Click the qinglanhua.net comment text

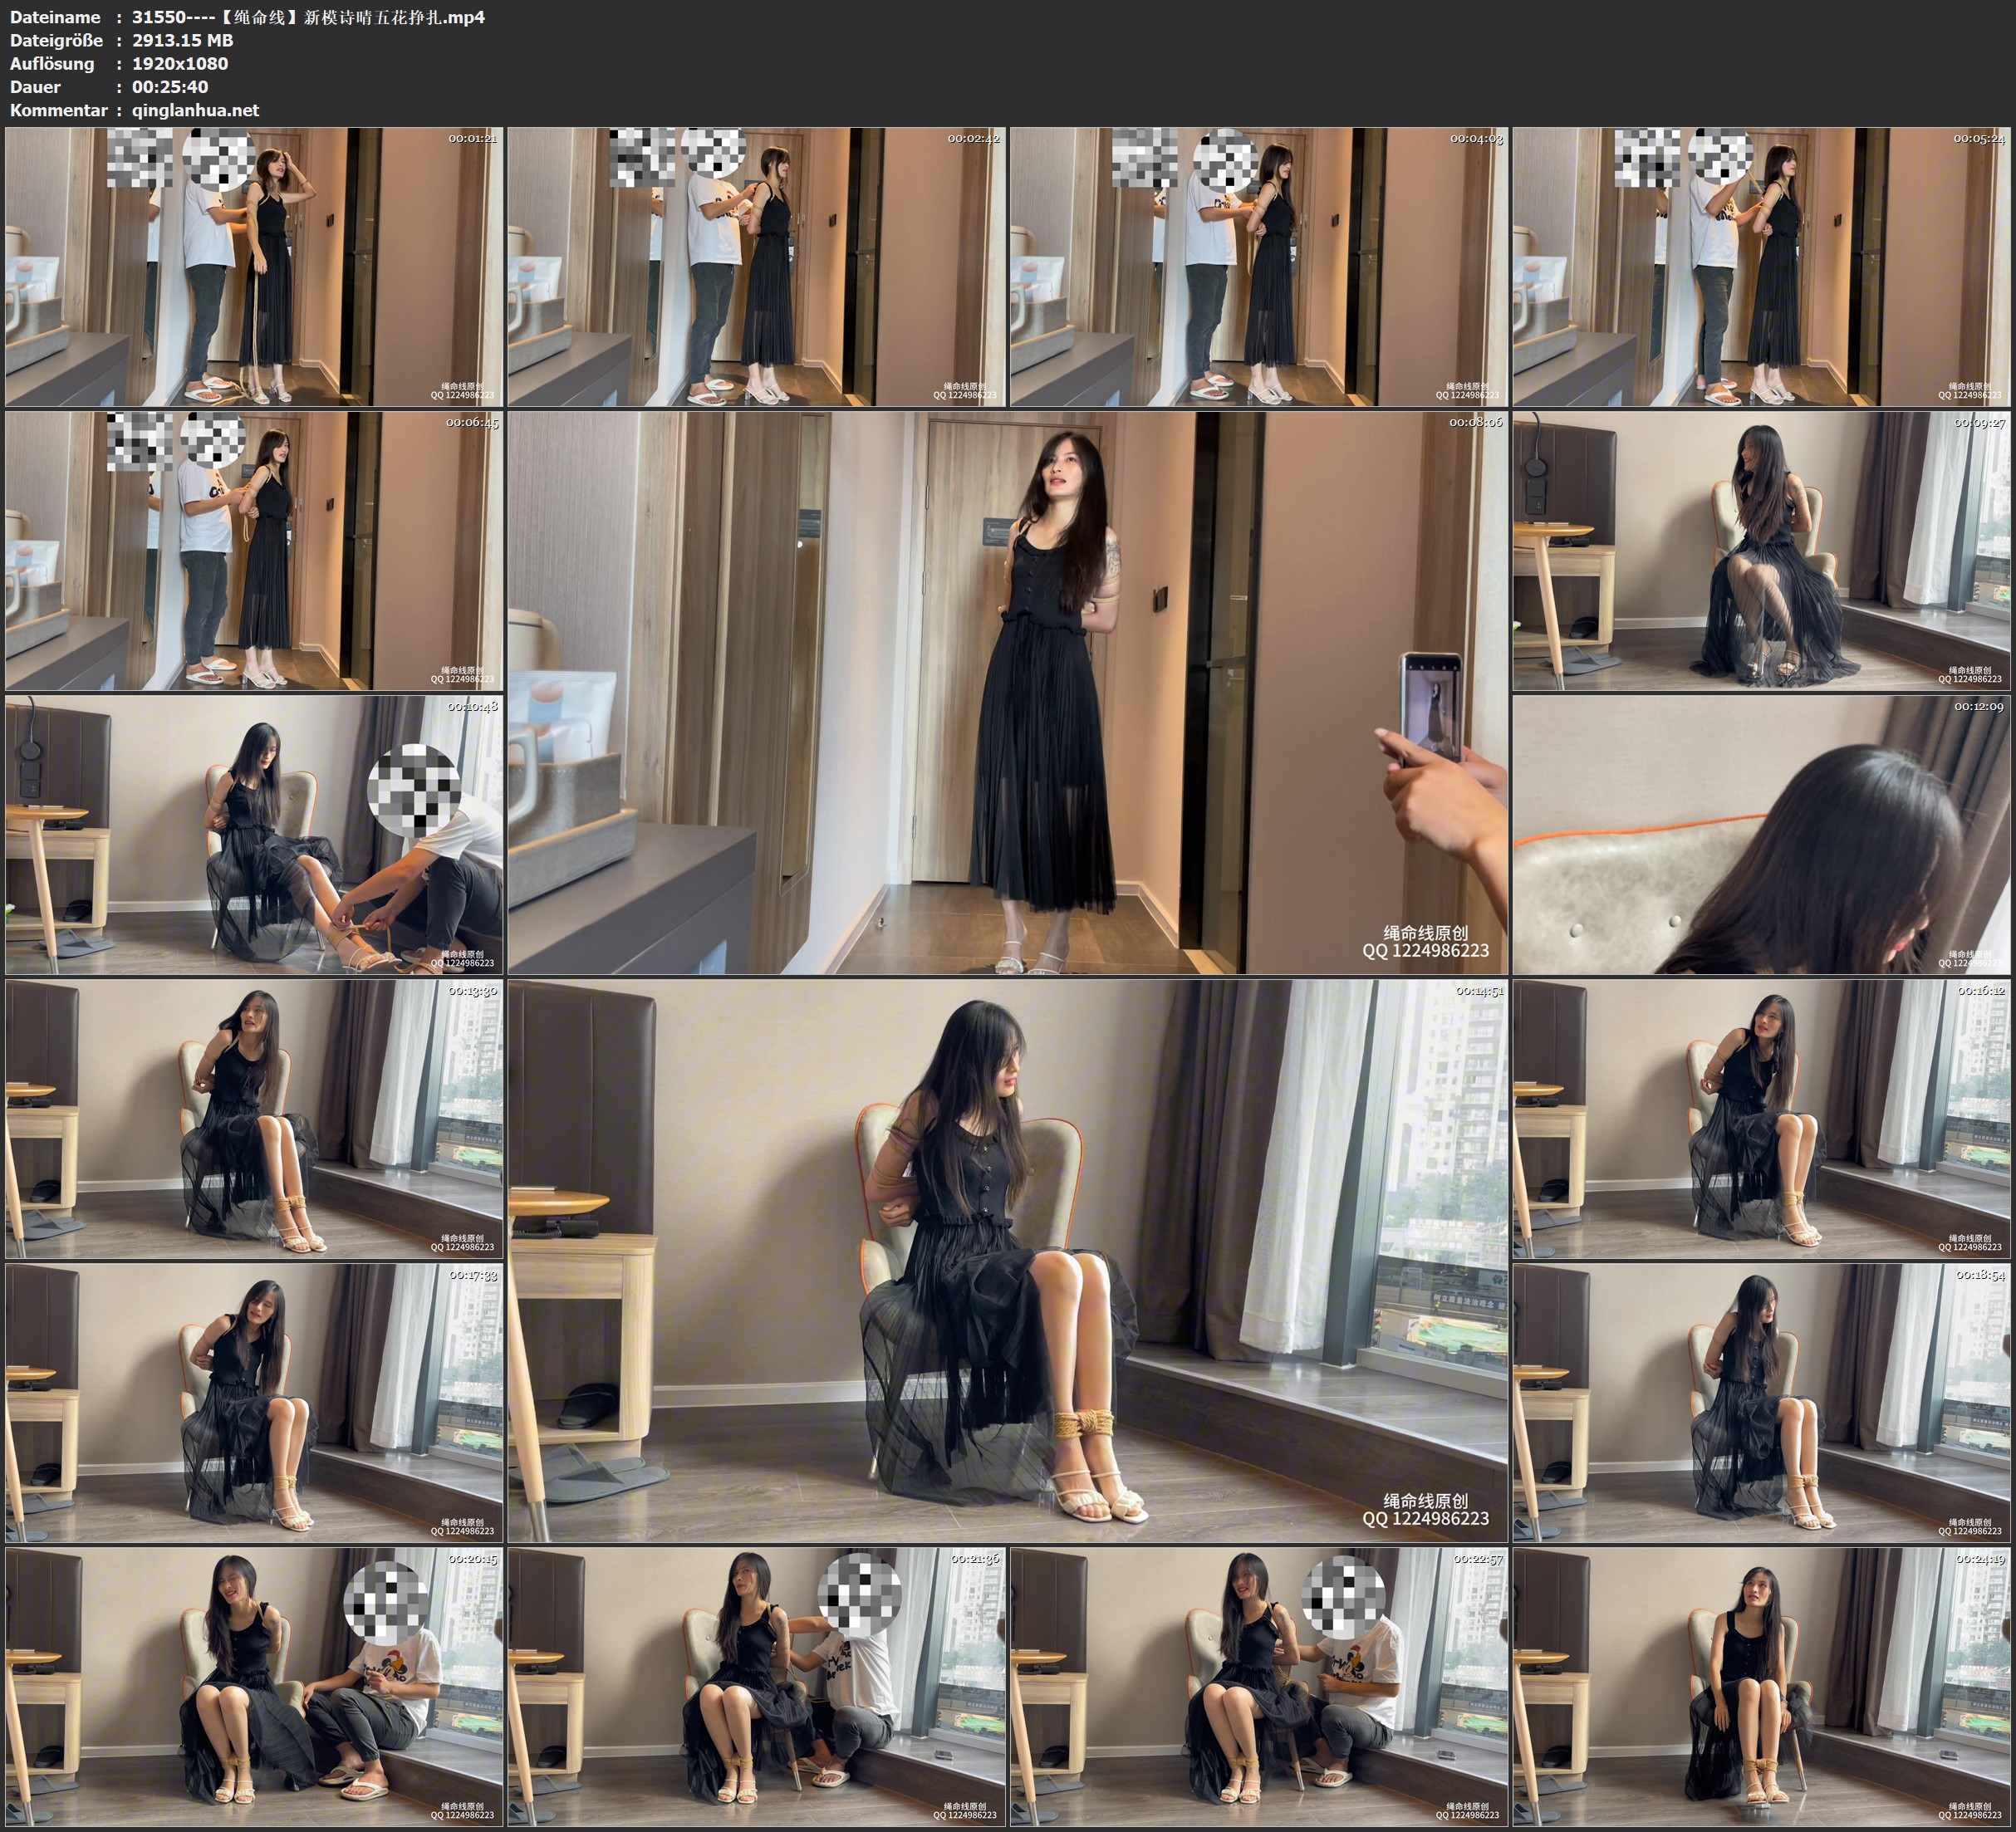(x=195, y=110)
